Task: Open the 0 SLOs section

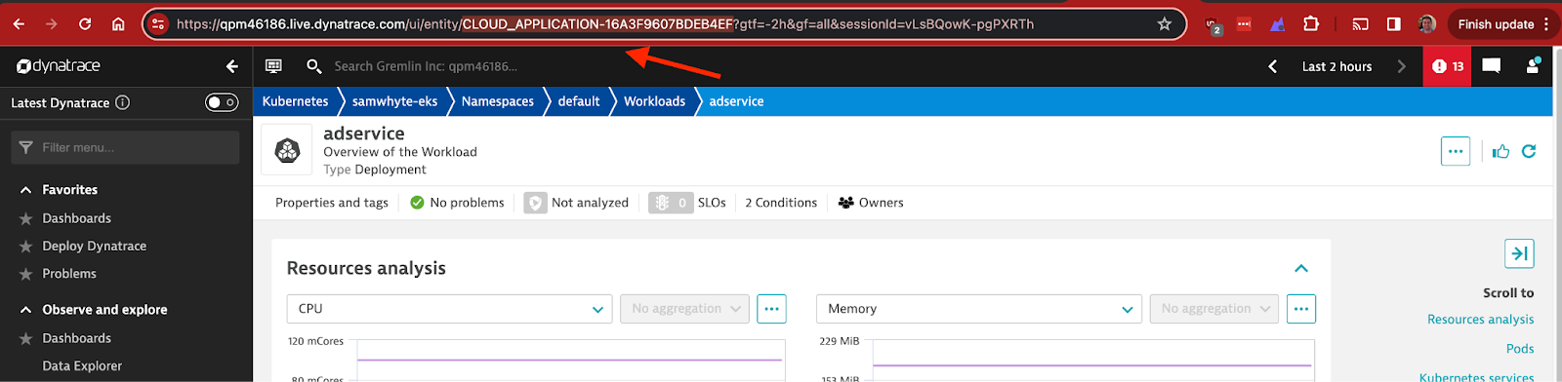Action: point(687,203)
